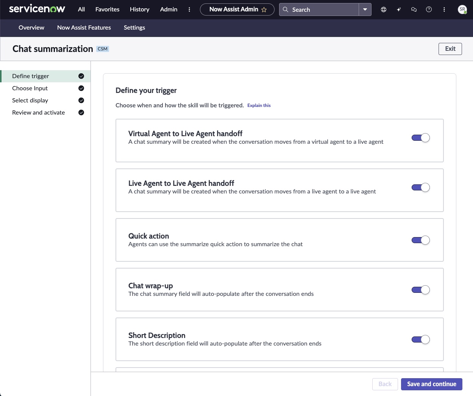This screenshot has height=396, width=473.
Task: Click 'Choose when and how the skill will be triggered' text
Action: coord(180,105)
